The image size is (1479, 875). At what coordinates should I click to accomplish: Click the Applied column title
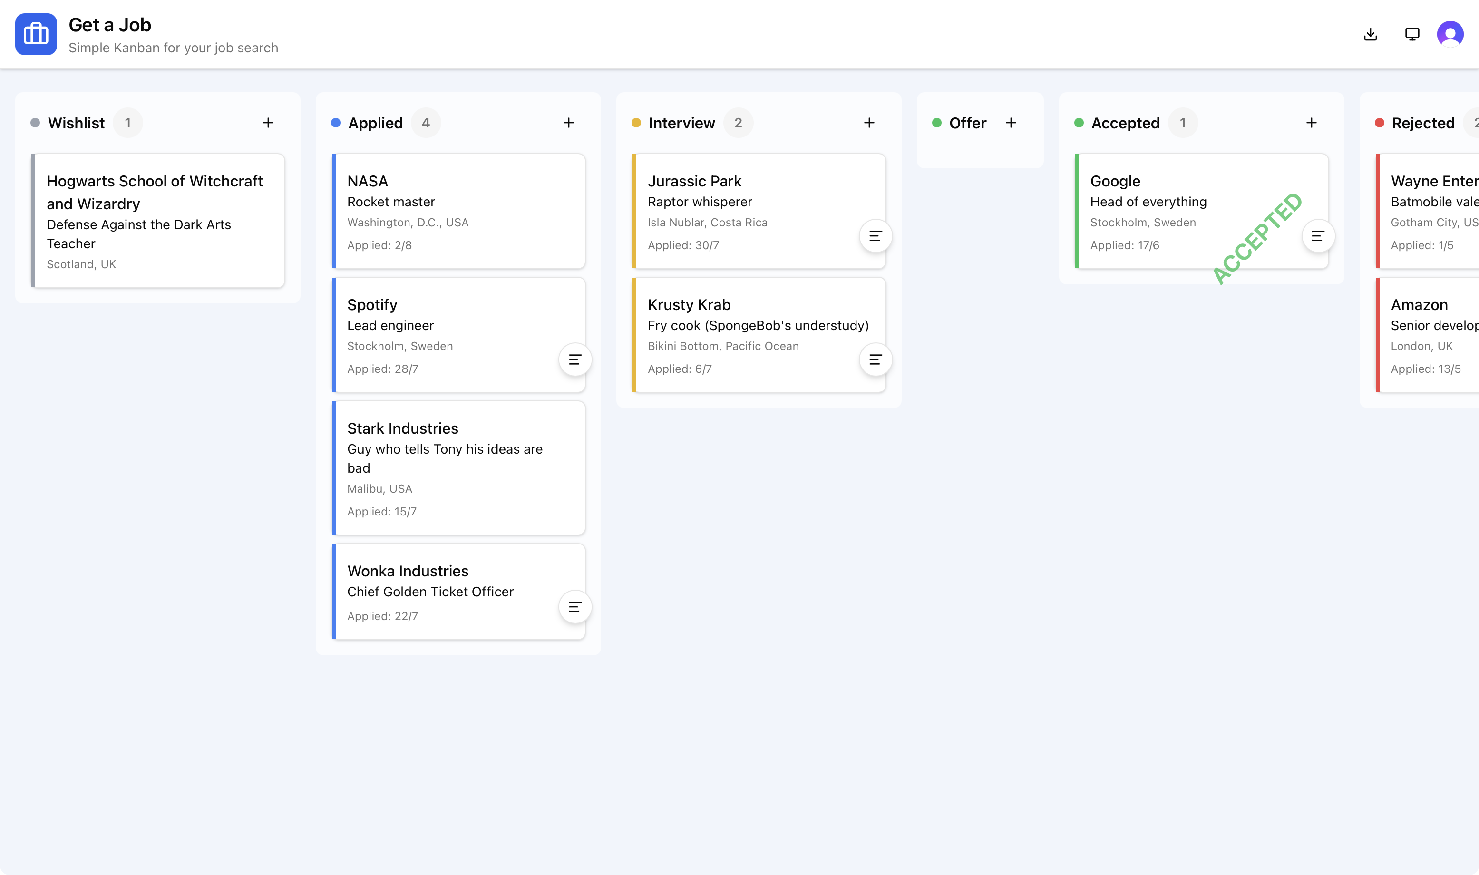(x=376, y=123)
